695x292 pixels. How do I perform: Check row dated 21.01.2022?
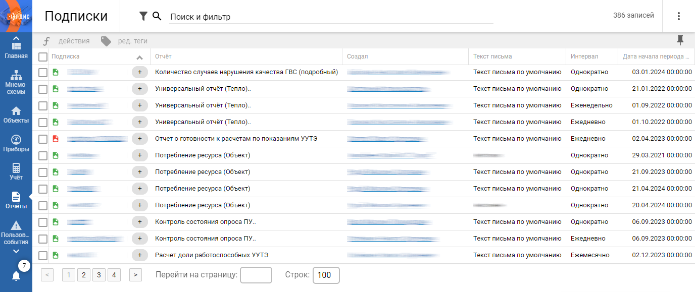43,89
